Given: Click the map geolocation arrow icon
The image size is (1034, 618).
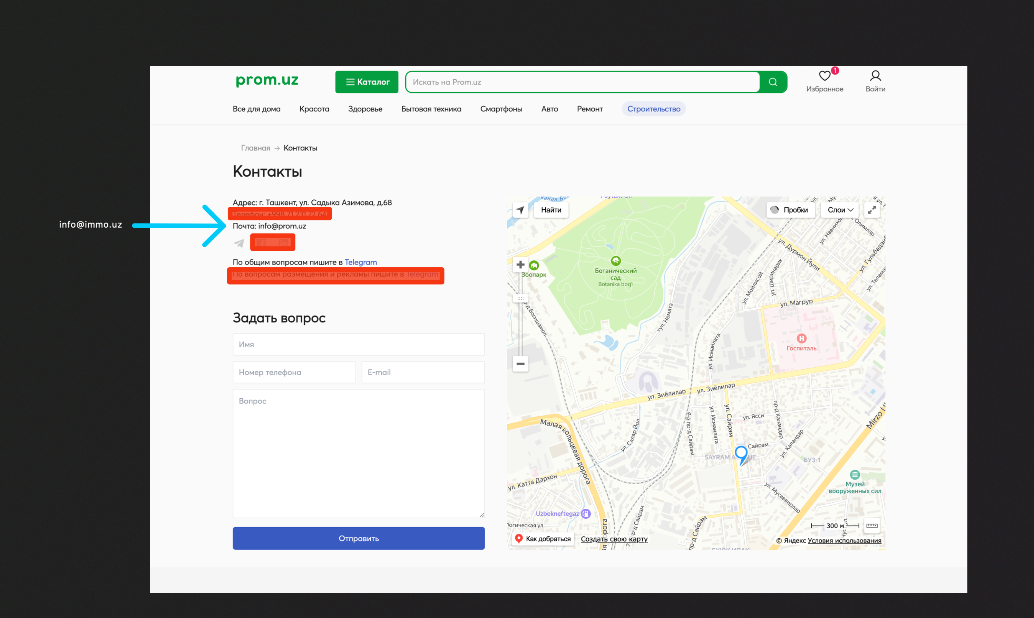Looking at the screenshot, I should [520, 210].
